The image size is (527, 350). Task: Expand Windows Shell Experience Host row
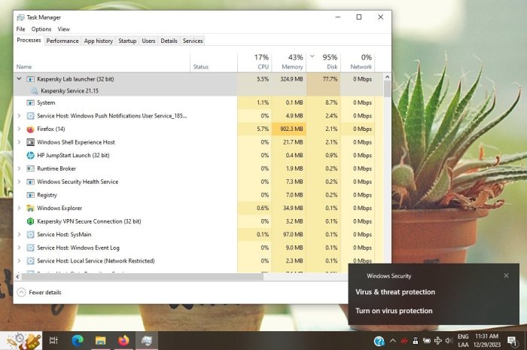[19, 142]
